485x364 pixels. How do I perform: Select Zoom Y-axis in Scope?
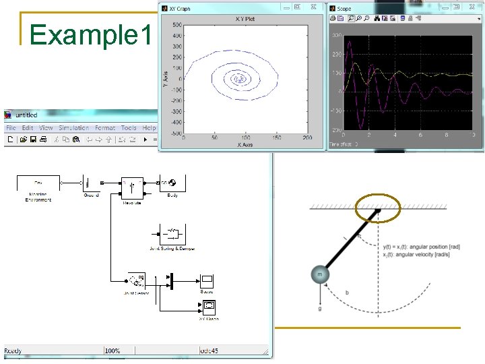tap(366, 18)
